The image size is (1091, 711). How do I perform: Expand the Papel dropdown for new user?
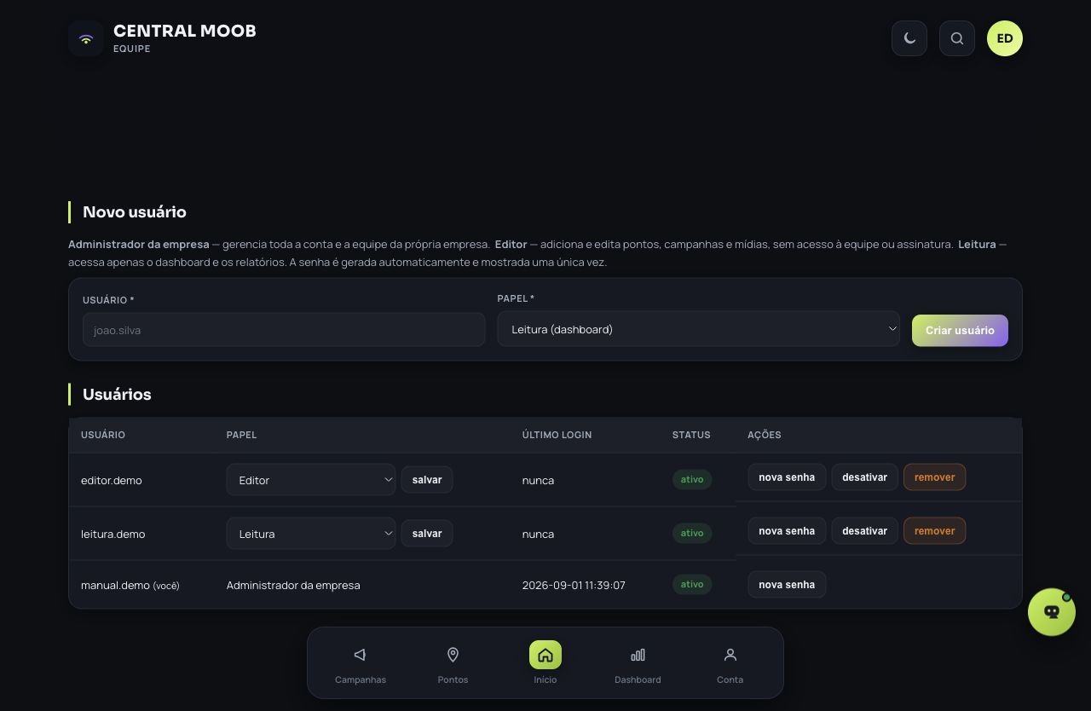[699, 329]
